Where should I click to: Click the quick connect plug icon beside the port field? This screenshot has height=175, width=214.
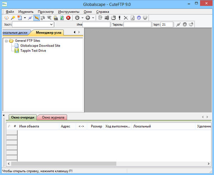tap(178, 25)
